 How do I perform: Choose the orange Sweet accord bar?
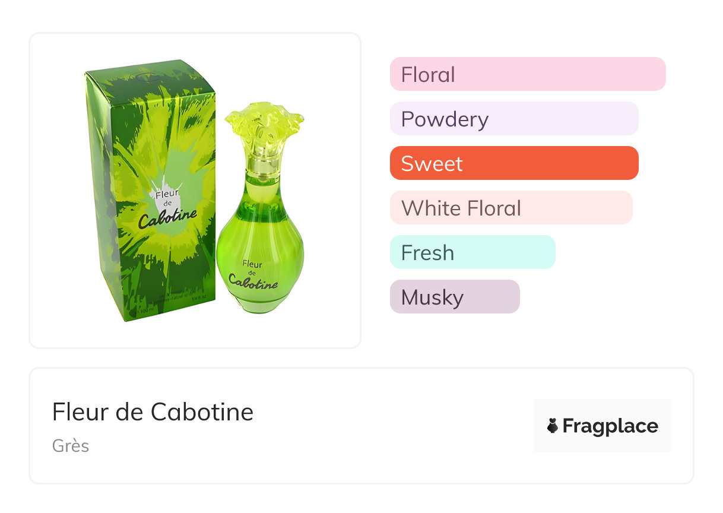[514, 163]
